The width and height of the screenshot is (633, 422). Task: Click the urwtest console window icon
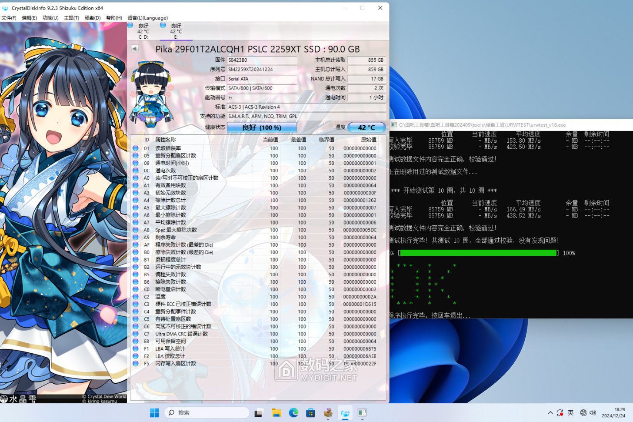click(393, 125)
